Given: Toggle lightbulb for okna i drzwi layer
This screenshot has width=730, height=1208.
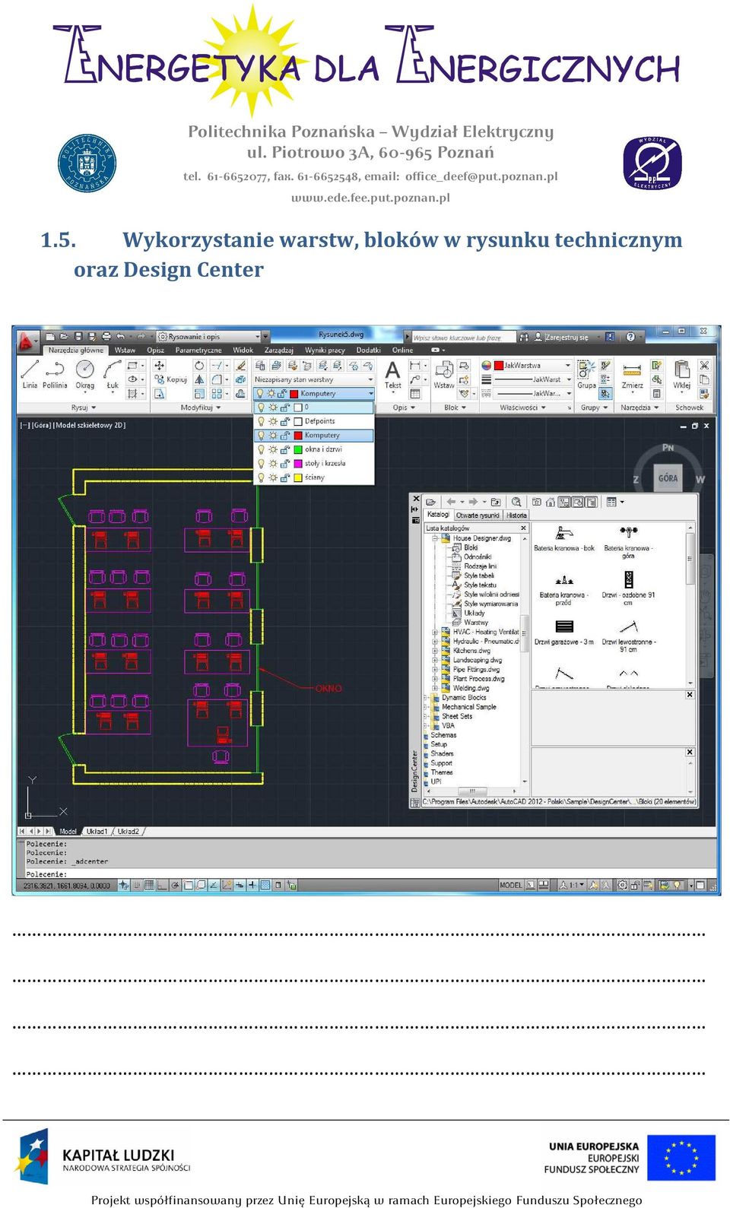Looking at the screenshot, I should click(261, 449).
